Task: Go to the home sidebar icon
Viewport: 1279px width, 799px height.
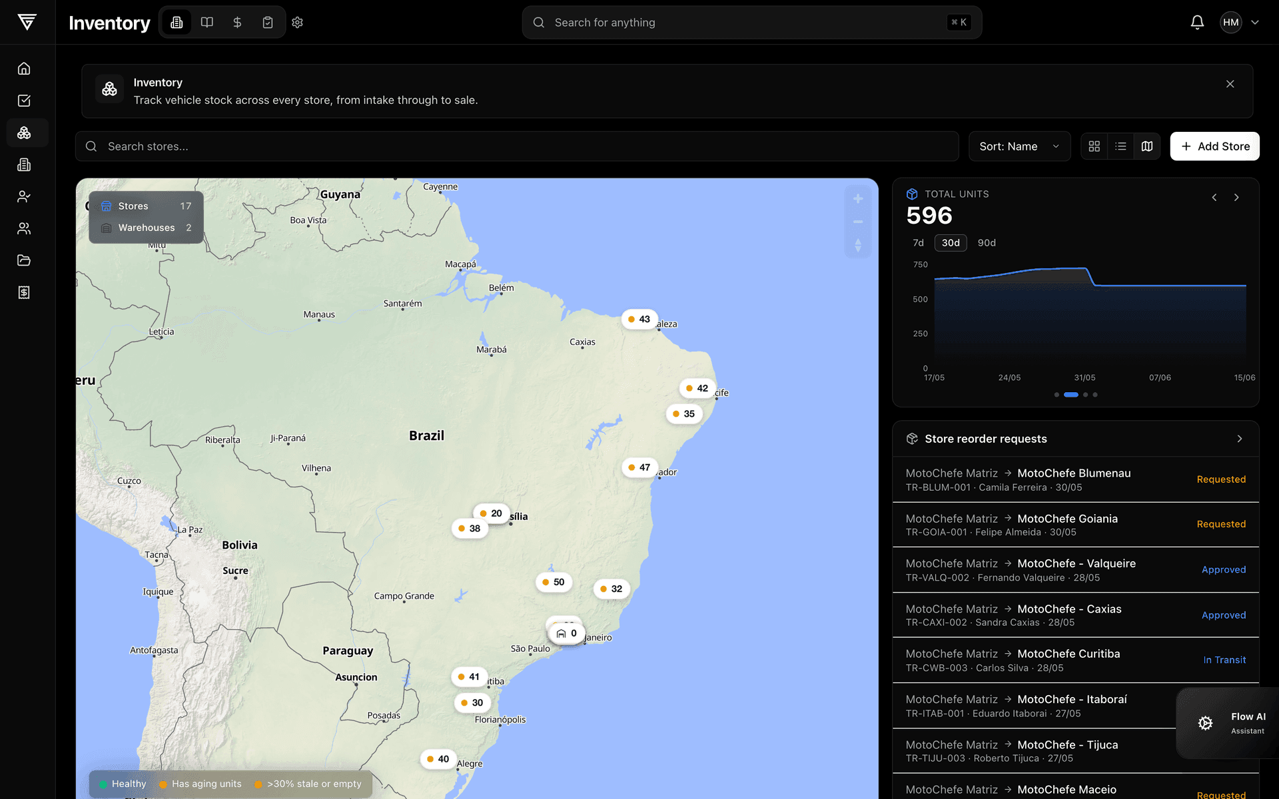Action: (x=24, y=69)
